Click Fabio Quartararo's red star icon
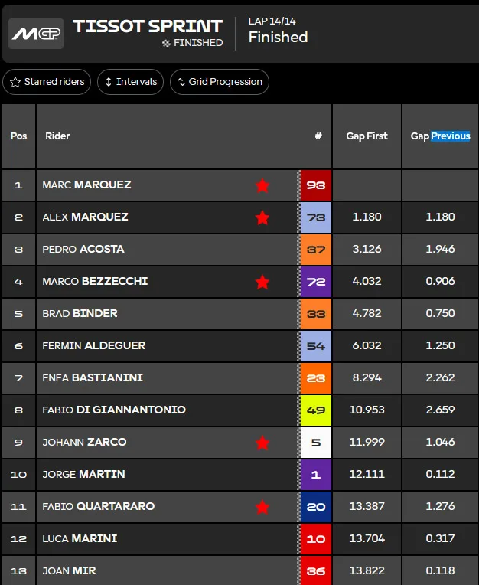This screenshot has height=585, width=479. 262,507
